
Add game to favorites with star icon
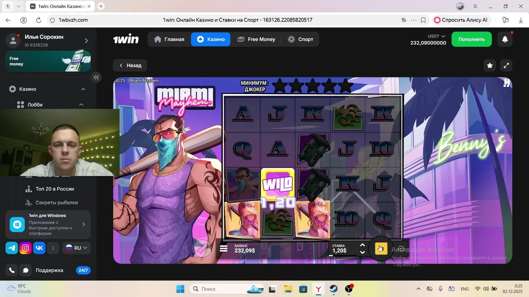[x=490, y=66]
